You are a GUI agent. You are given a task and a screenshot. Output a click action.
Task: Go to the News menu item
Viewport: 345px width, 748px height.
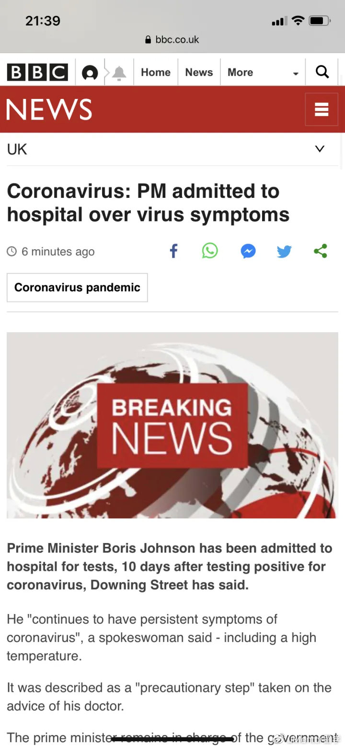[x=199, y=72]
